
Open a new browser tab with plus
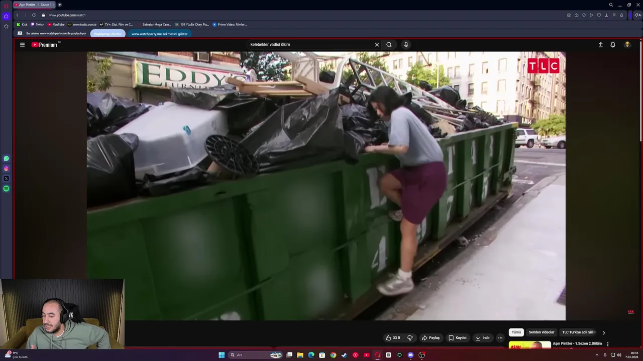click(60, 5)
